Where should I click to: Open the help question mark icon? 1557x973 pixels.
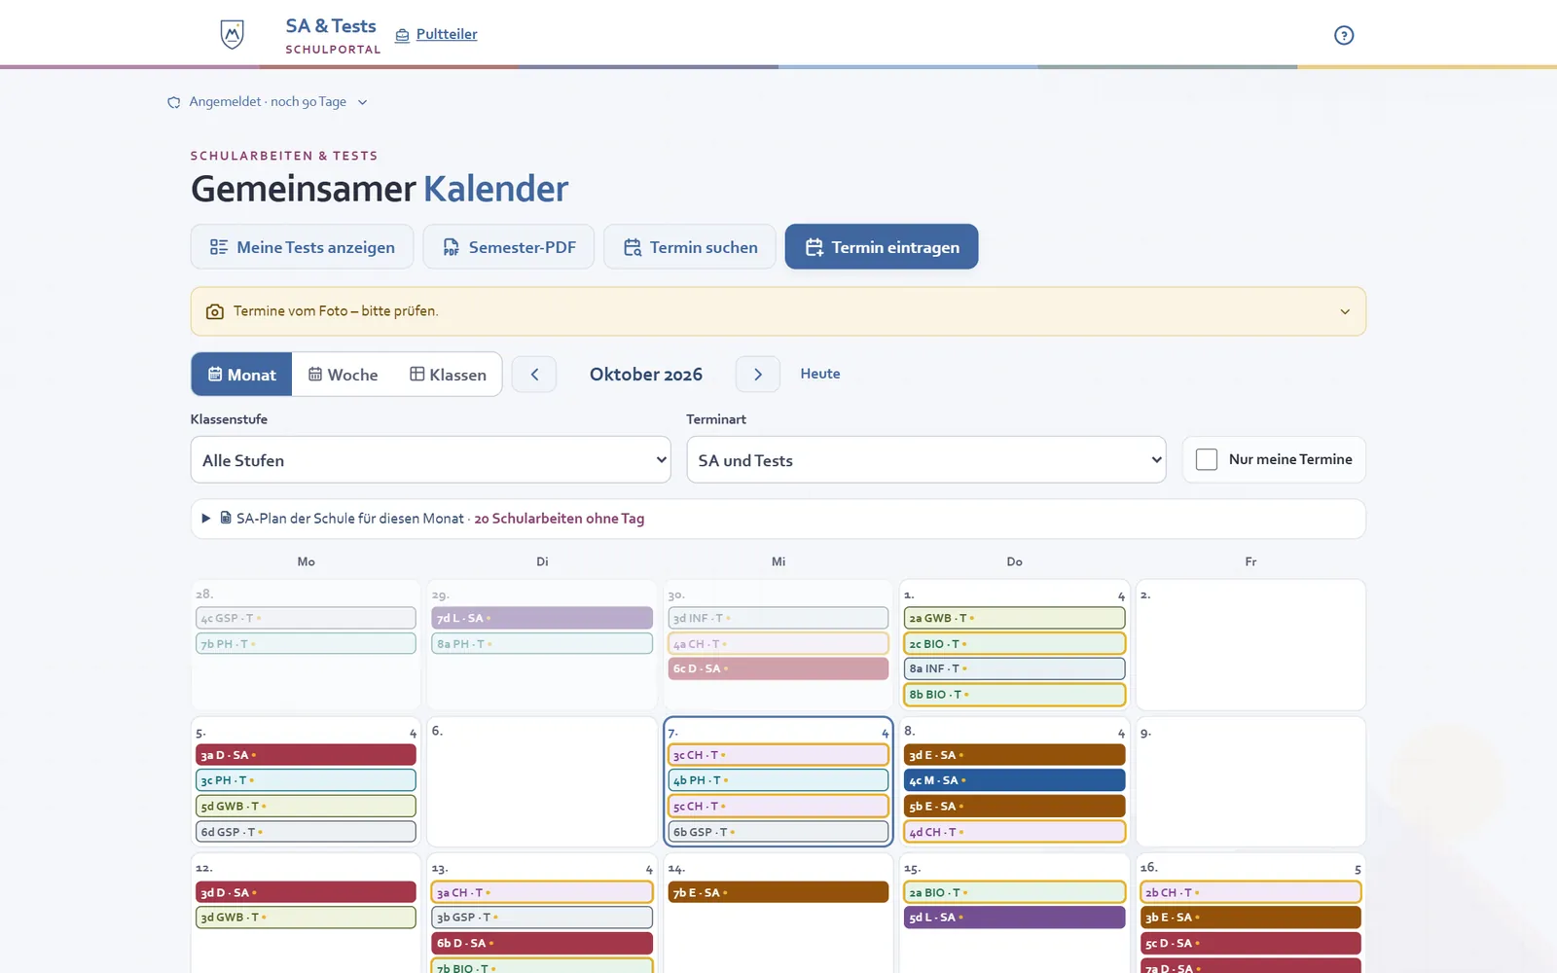tap(1344, 35)
